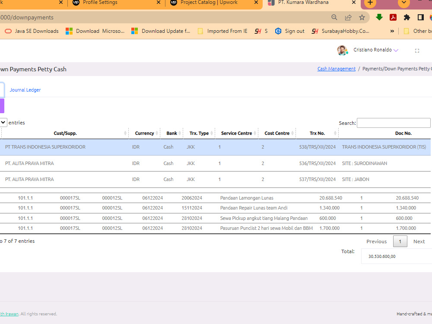Sort by Trx. Type column
This screenshot has width=432, height=324.
[x=199, y=133]
